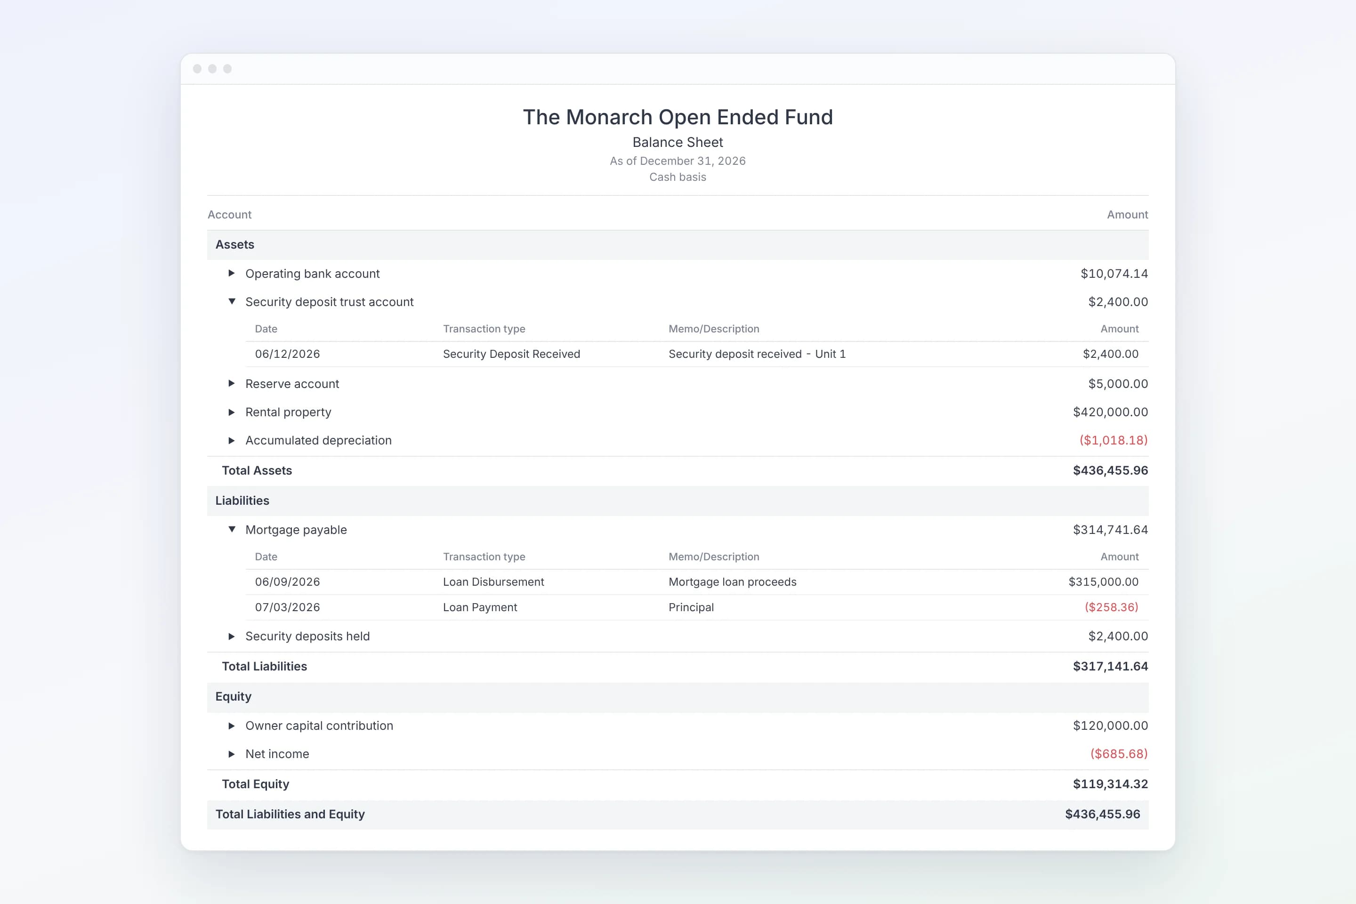This screenshot has height=904, width=1356.
Task: Expand the Accumulated depreciation row
Action: point(231,440)
